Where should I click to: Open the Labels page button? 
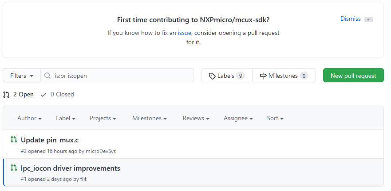click(226, 76)
